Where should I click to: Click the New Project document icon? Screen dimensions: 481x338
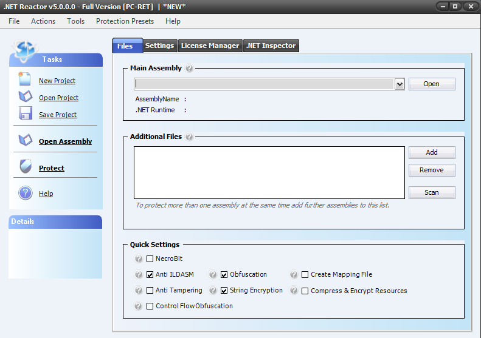click(x=24, y=79)
